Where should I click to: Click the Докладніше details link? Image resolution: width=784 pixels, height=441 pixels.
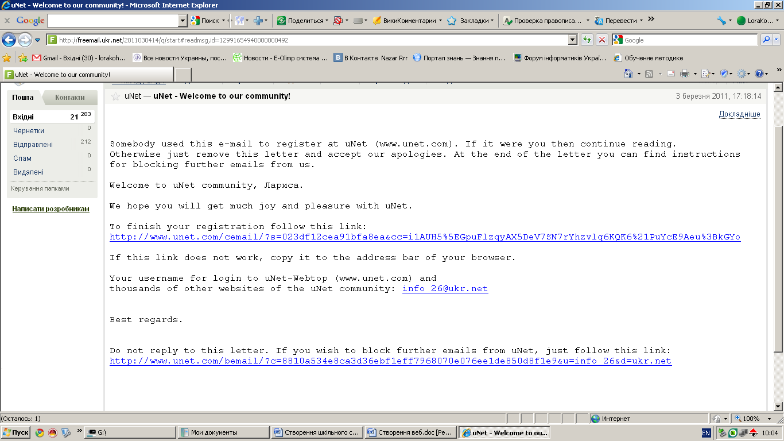click(739, 114)
